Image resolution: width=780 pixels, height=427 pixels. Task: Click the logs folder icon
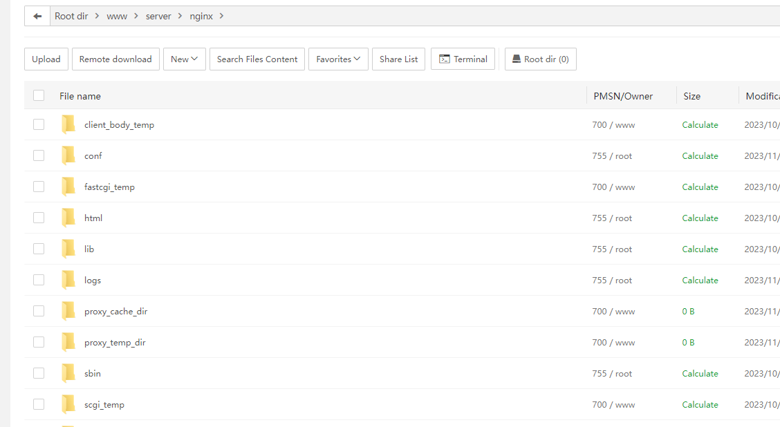68,280
